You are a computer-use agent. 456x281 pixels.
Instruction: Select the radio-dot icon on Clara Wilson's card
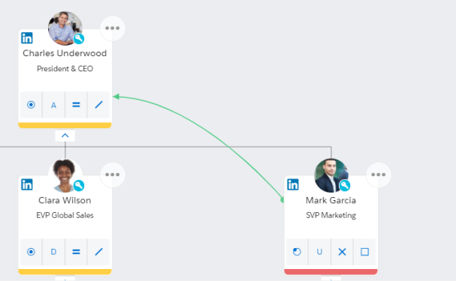click(31, 252)
